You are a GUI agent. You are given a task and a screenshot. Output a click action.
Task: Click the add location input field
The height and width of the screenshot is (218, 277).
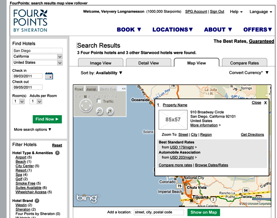tap(159, 212)
